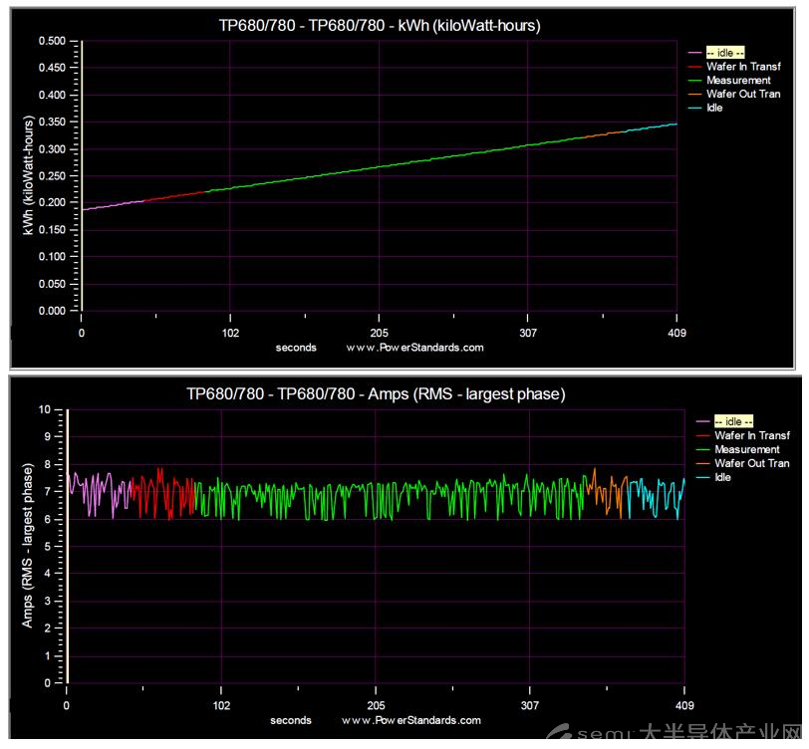Click the 'seconds' axis label under kWh chart
809x749 pixels.
click(x=296, y=348)
